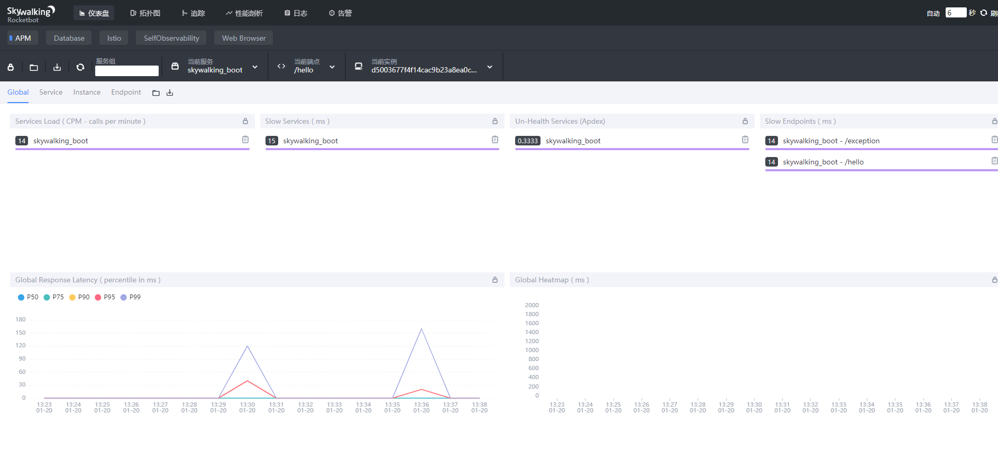The image size is (998, 469).
Task: Toggle the P99 legend series
Action: [x=131, y=297]
